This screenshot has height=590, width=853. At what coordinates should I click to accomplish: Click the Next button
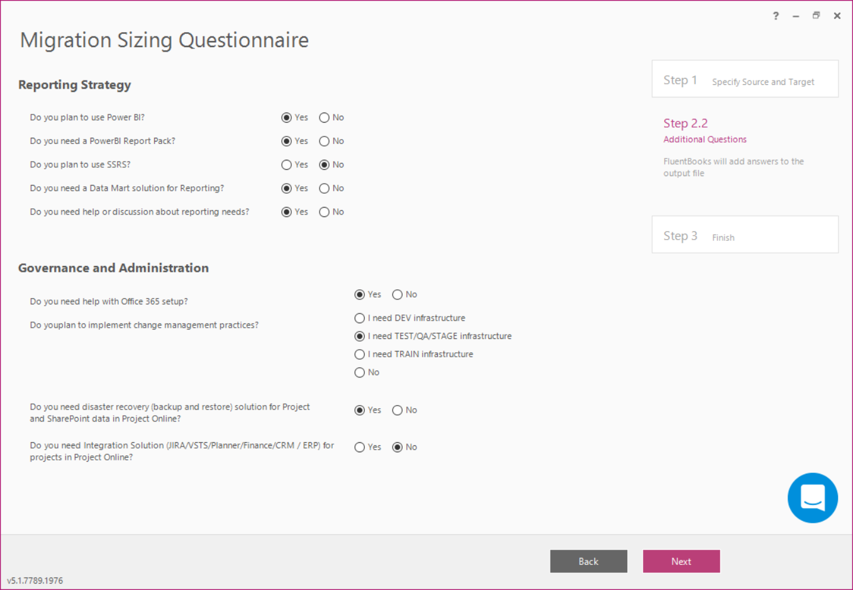tap(681, 561)
